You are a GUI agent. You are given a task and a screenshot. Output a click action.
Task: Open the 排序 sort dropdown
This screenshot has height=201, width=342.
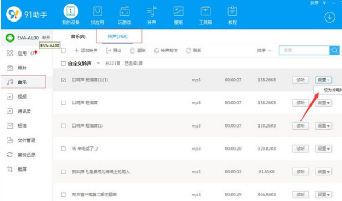(264, 50)
